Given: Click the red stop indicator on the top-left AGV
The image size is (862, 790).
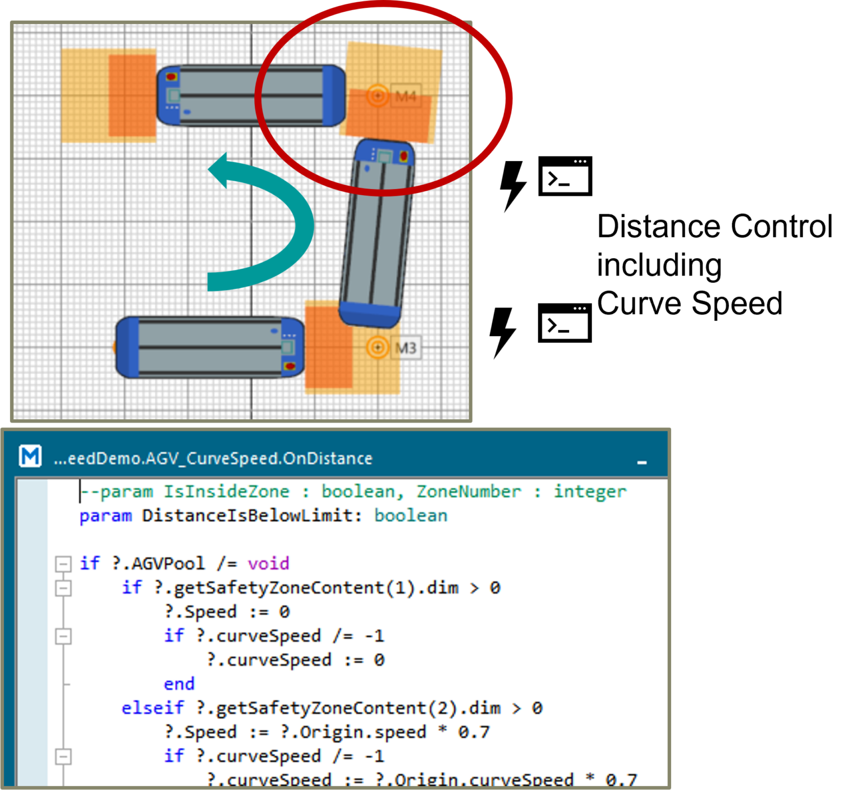Looking at the screenshot, I should point(171,77).
